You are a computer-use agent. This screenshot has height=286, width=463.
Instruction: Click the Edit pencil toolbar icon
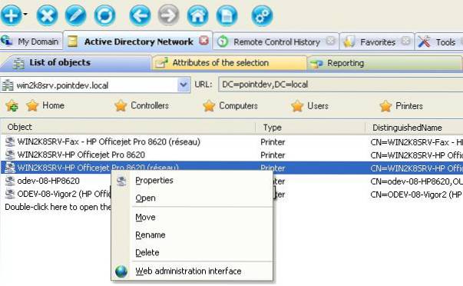click(x=75, y=15)
